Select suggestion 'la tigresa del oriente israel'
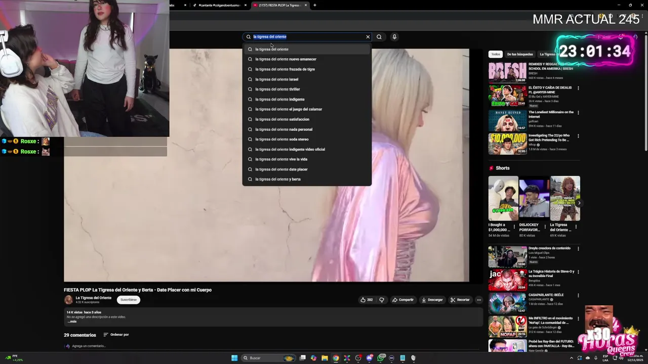Viewport: 648px width, 364px height. [307, 79]
